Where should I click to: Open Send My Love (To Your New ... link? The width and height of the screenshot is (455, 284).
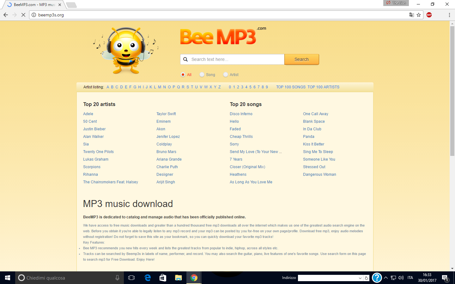256,152
